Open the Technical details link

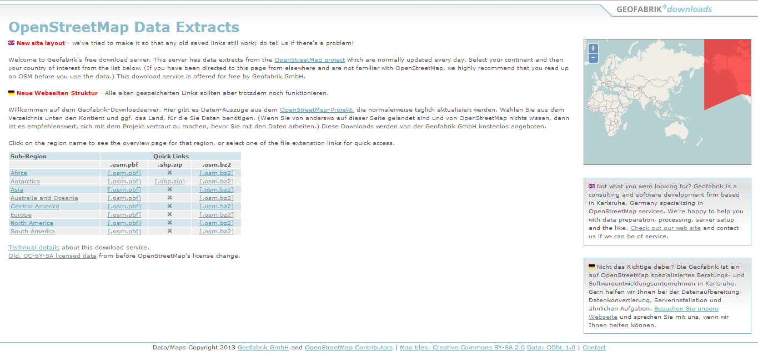(34, 248)
